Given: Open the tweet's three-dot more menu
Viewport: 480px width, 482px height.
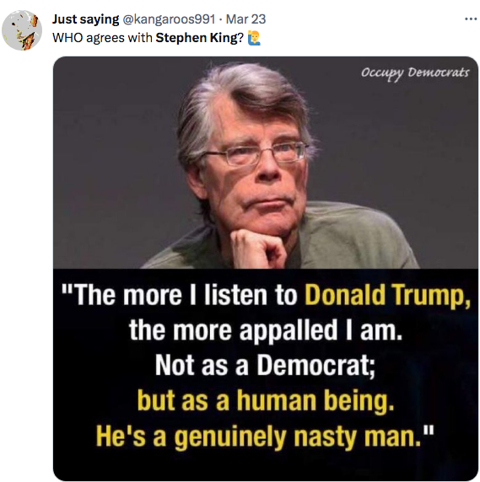Looking at the screenshot, I should tap(471, 19).
